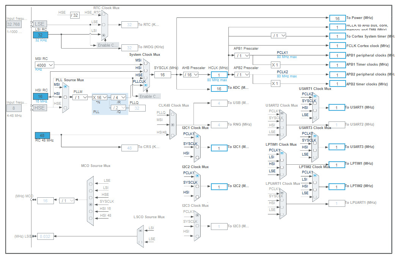Select MSI in the CLK48 Clock Mux
The image size is (398, 255).
coord(173,125)
